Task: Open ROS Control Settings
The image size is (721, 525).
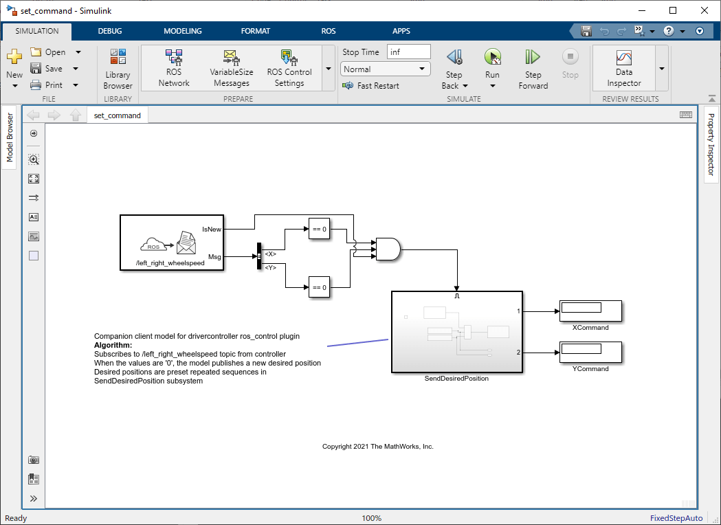Action: coord(289,68)
